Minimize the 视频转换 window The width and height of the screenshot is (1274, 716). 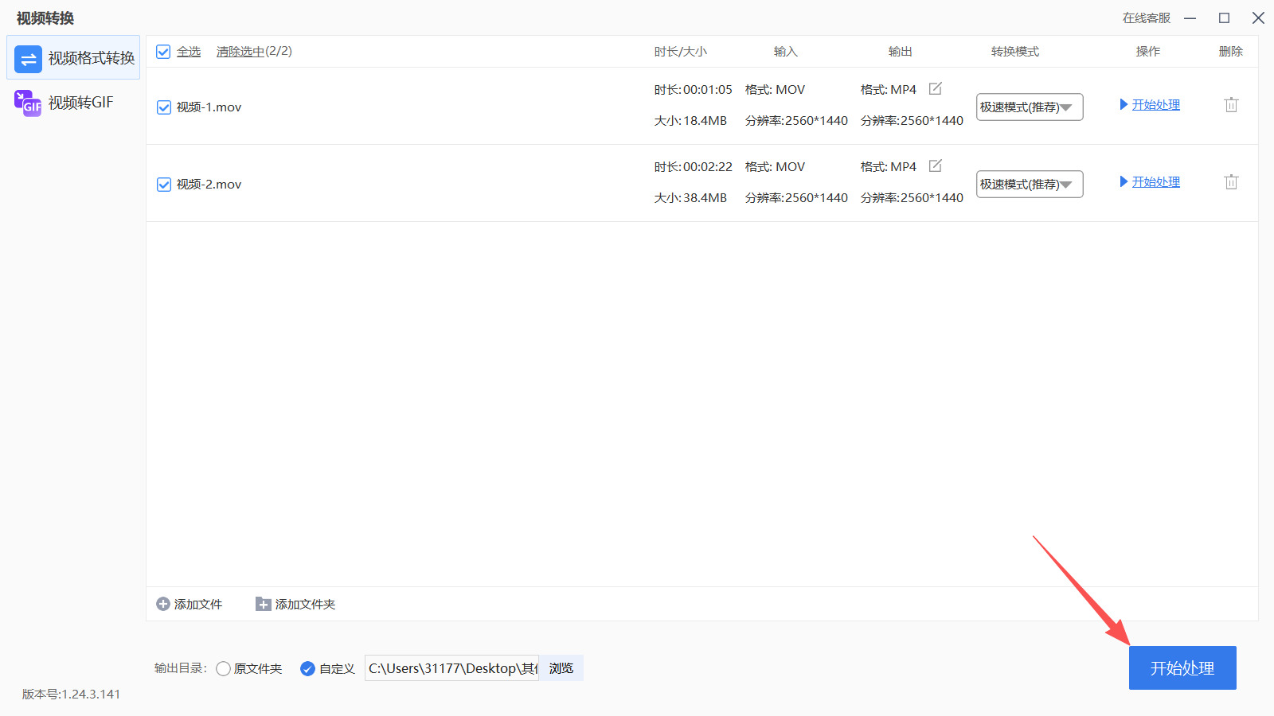(x=1190, y=18)
